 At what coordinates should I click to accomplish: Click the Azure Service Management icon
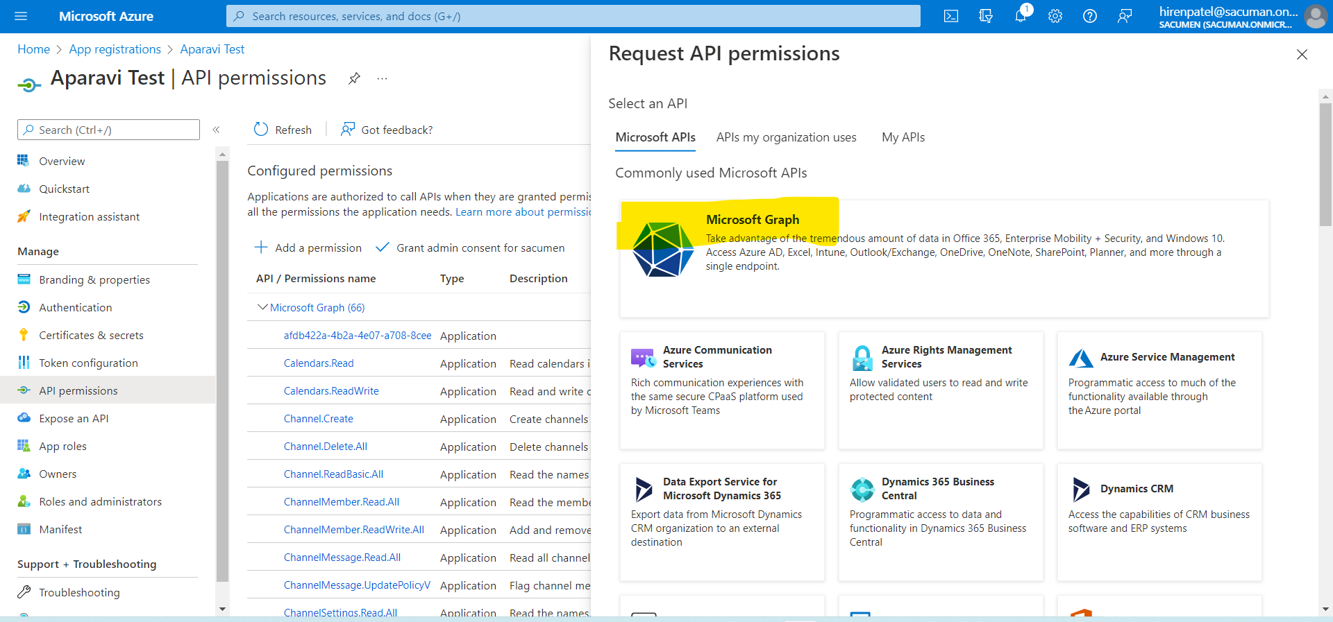1081,358
